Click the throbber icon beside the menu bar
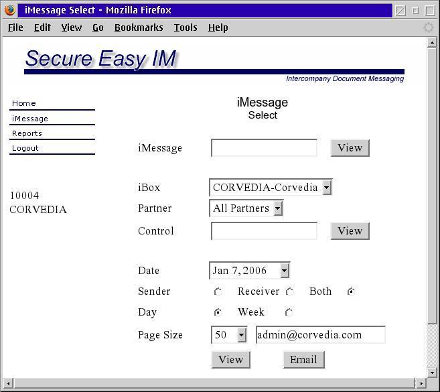Image resolution: width=440 pixels, height=392 pixels. click(x=429, y=27)
